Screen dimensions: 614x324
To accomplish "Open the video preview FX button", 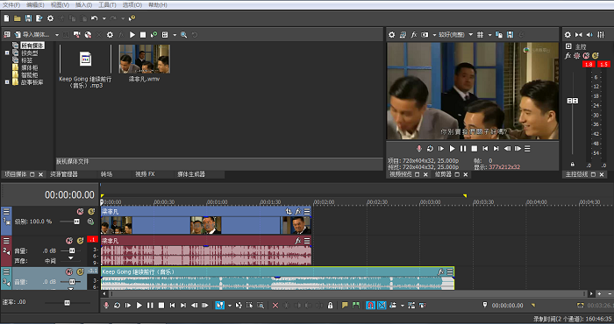I will (x=413, y=35).
